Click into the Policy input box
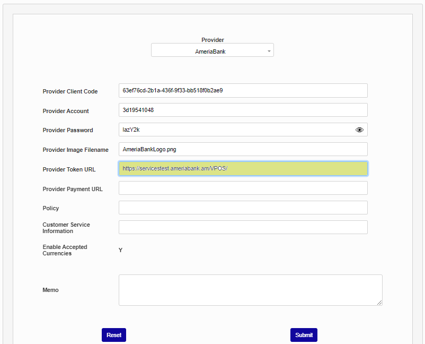The width and height of the screenshot is (425, 344). (243, 208)
